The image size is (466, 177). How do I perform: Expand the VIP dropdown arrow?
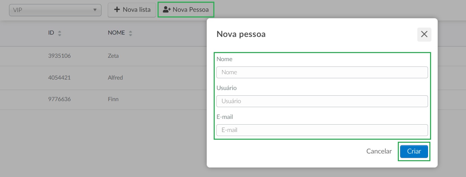tap(95, 10)
